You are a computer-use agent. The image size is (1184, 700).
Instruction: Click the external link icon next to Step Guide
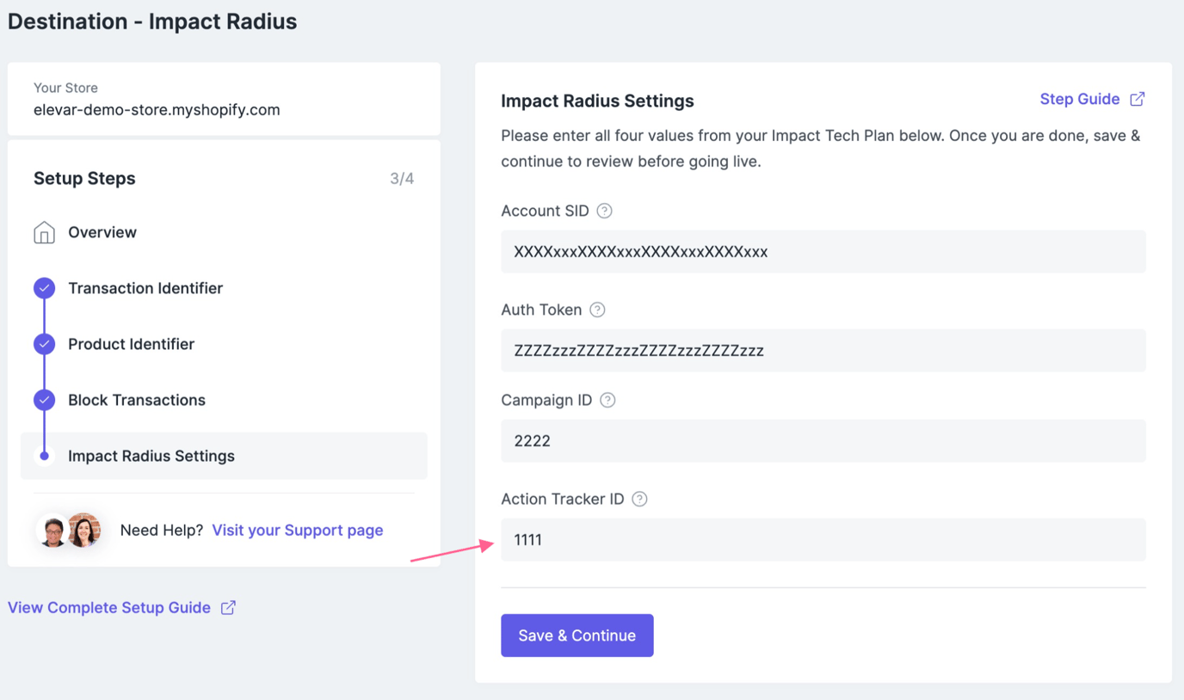tap(1138, 98)
